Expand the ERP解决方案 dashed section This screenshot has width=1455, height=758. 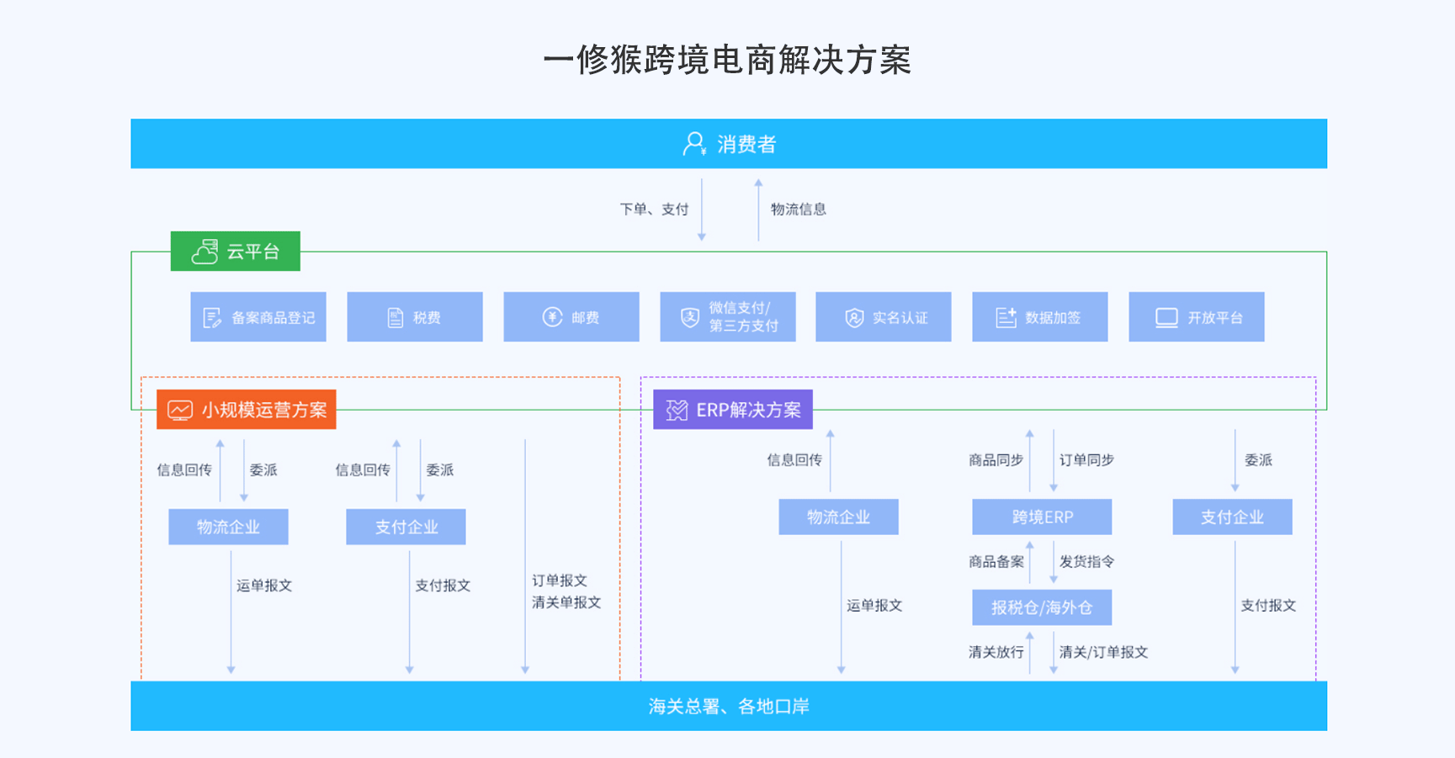click(x=980, y=526)
